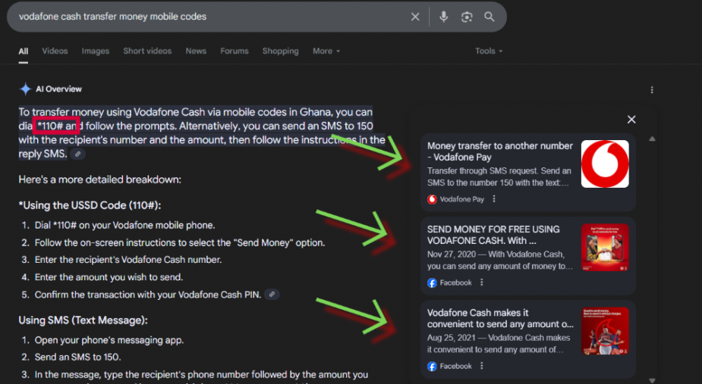
Task: Switch to the Images tab
Action: (x=96, y=51)
